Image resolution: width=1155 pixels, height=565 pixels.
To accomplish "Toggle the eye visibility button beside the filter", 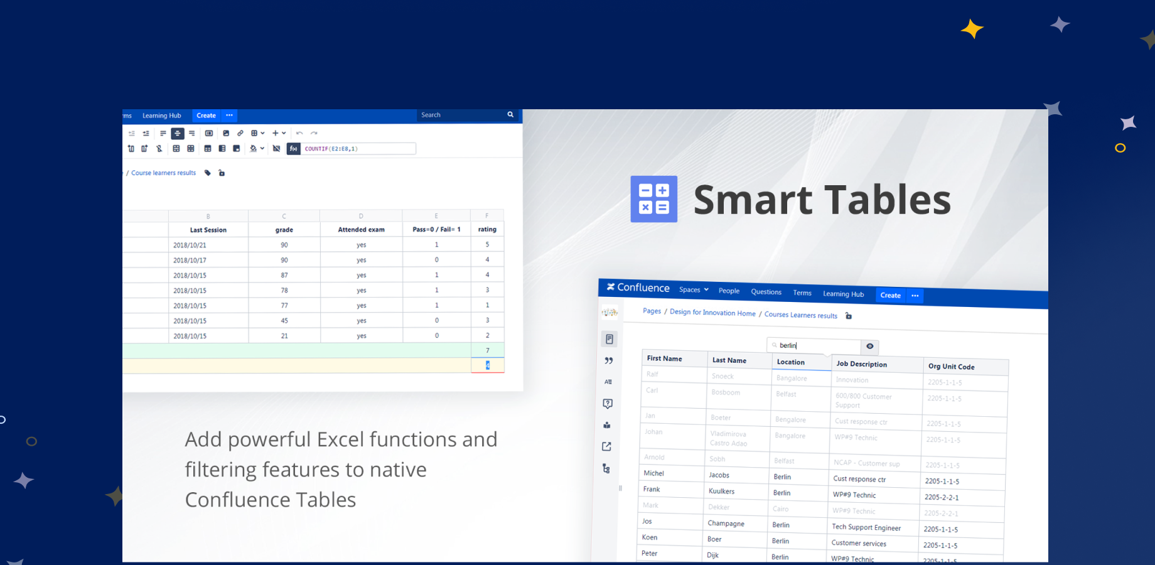I will (x=869, y=347).
